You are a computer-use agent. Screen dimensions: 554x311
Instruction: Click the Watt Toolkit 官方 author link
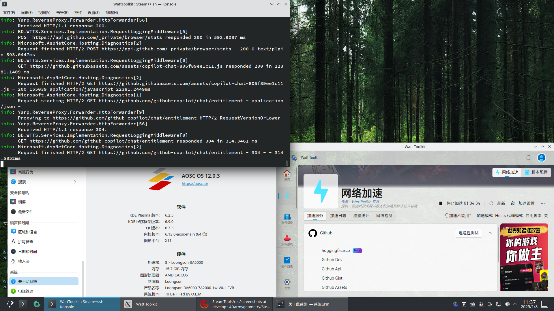coord(365,202)
